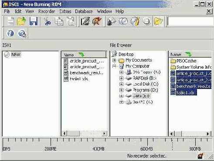The image size is (214, 161).
Task: Collapse the My Computer tree node
Action: [114, 66]
